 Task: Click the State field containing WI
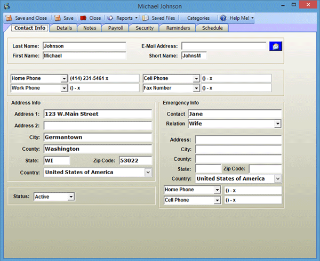tap(57, 160)
